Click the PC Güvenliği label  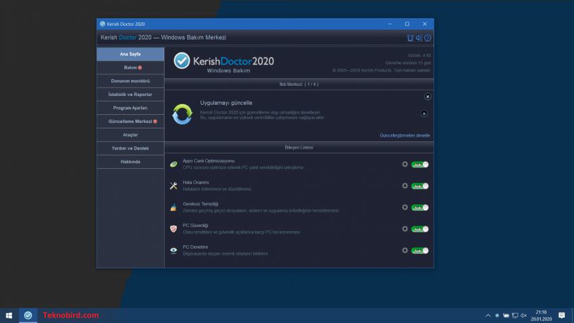195,226
